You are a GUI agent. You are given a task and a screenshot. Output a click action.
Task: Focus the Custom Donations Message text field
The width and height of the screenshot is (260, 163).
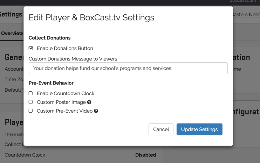tap(128, 68)
